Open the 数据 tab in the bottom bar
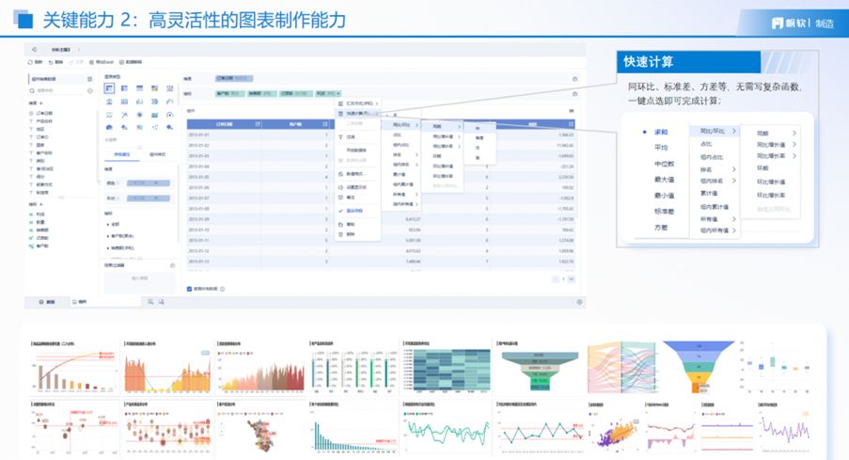This screenshot has width=849, height=460. click(47, 302)
